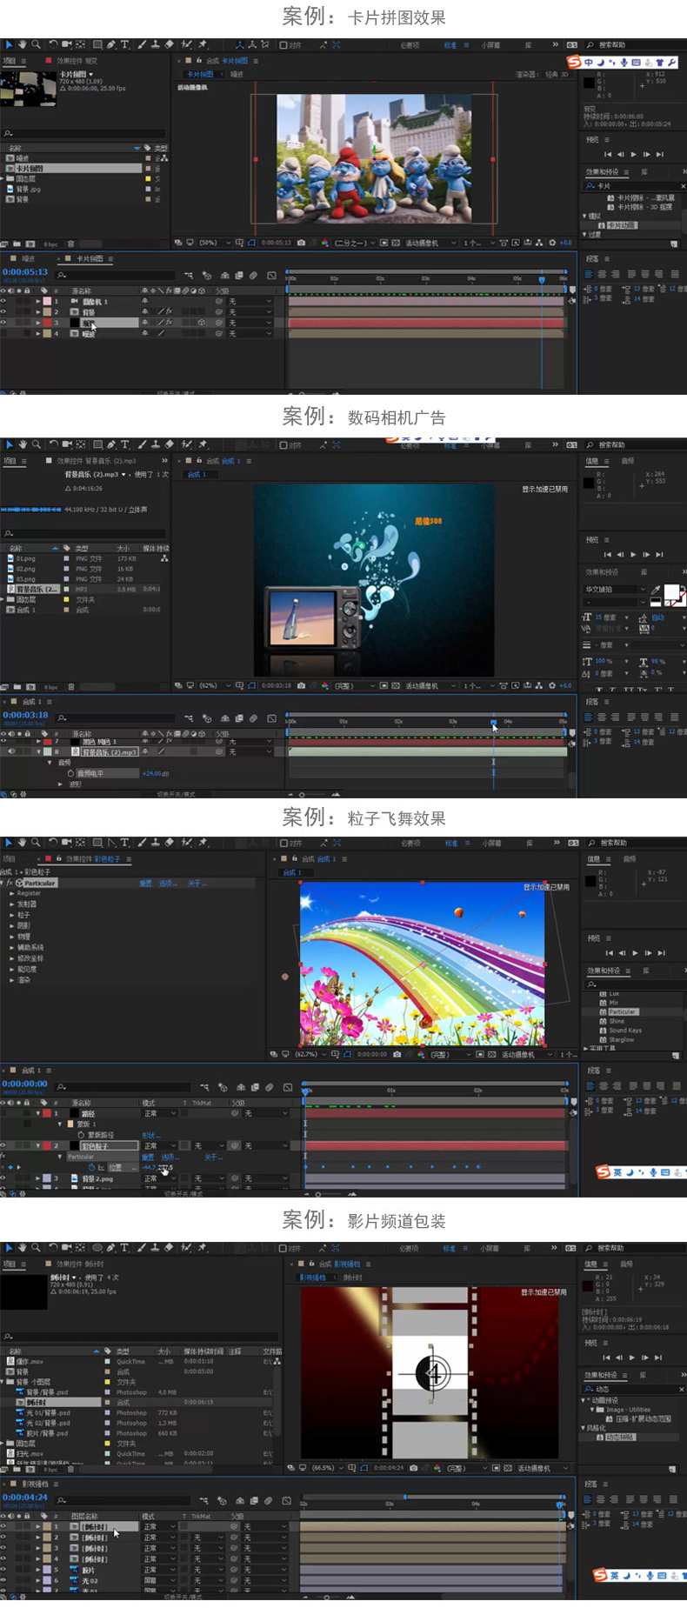
Task: Toggle visibility of 摄像机 1 layer in 卡片拼图效果
Action: click(3, 301)
